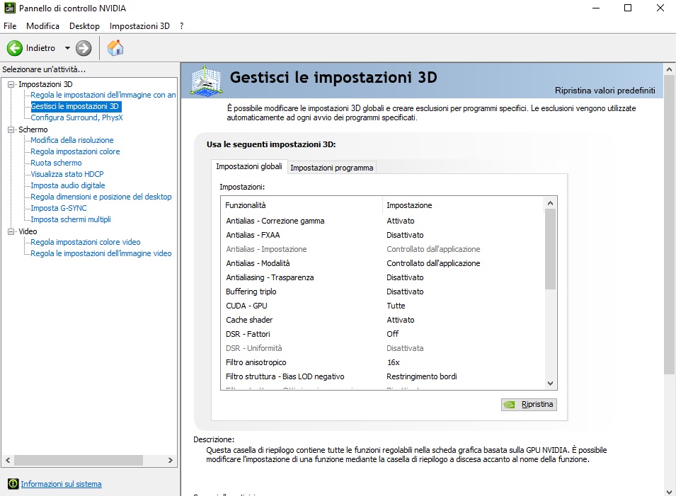Click Gestisci le impostazioni 3D header icon
This screenshot has width=676, height=496.
207,81
